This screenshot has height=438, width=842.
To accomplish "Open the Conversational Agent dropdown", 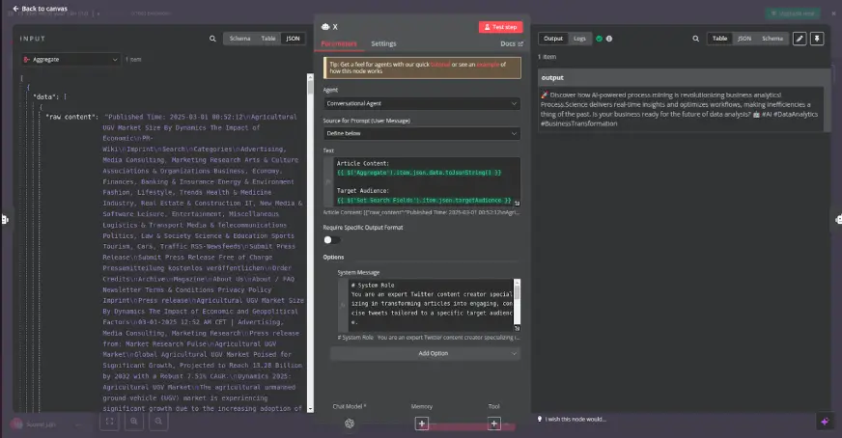I will pos(422,103).
